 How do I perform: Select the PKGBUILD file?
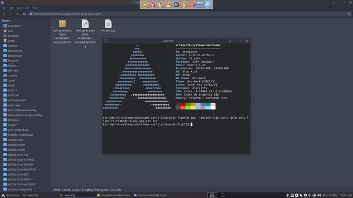coord(108,26)
